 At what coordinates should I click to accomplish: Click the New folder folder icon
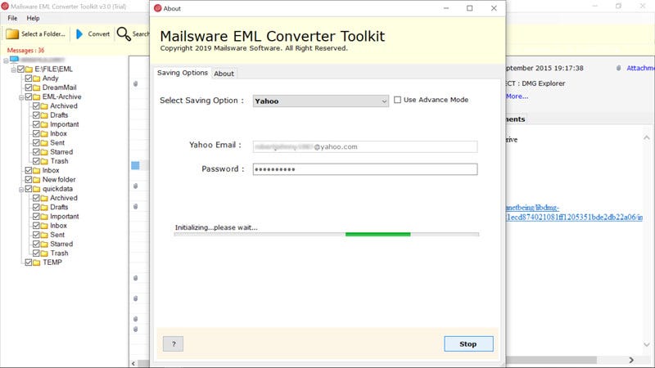click(x=37, y=180)
